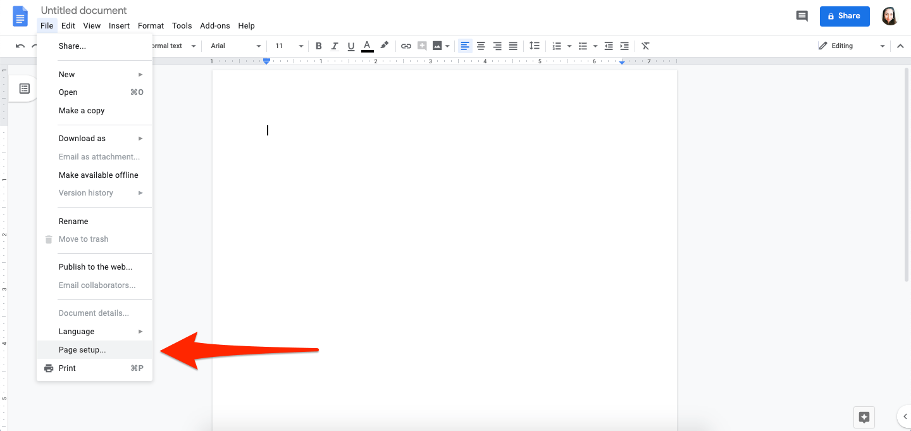Open the Insert menu
Screen dimensions: 911x431
(119, 26)
